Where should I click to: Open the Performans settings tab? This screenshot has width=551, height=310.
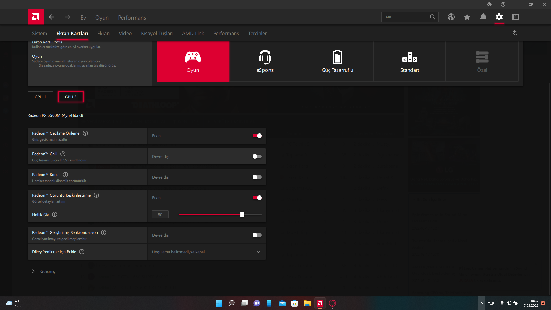(226, 33)
